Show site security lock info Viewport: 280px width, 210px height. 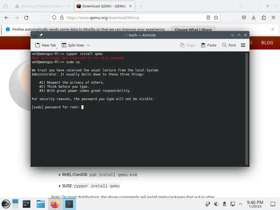tap(62, 17)
